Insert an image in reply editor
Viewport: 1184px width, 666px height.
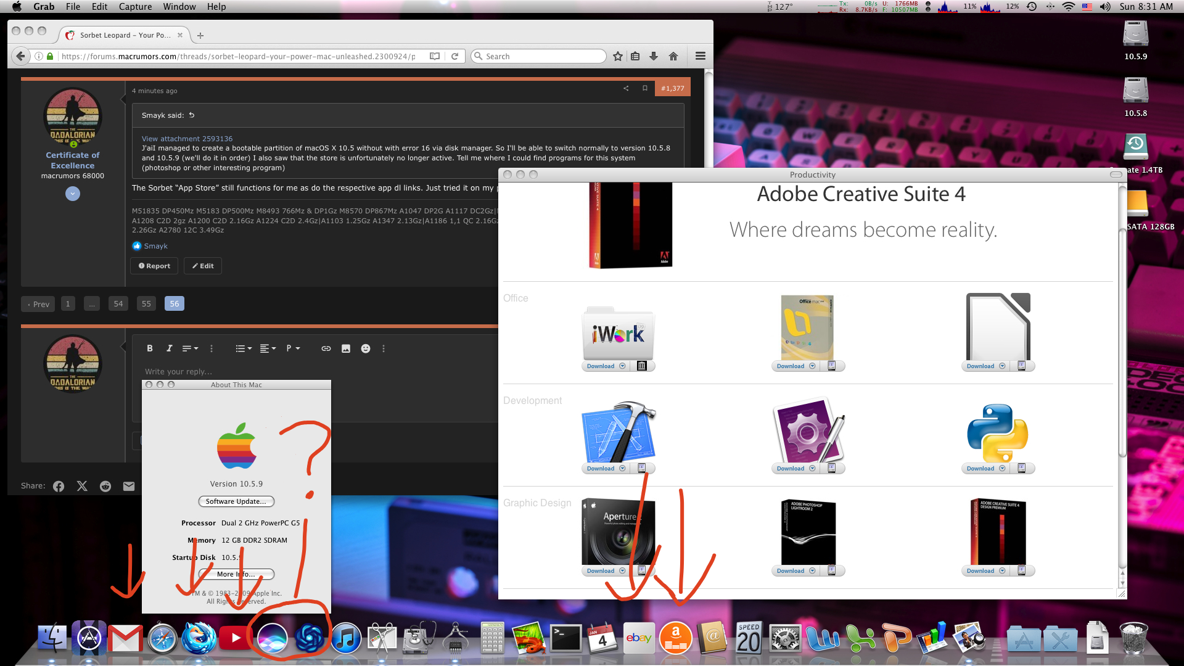tap(346, 348)
